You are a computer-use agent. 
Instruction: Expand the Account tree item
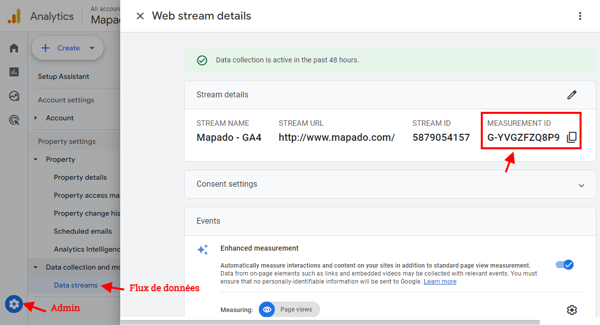pyautogui.click(x=36, y=118)
